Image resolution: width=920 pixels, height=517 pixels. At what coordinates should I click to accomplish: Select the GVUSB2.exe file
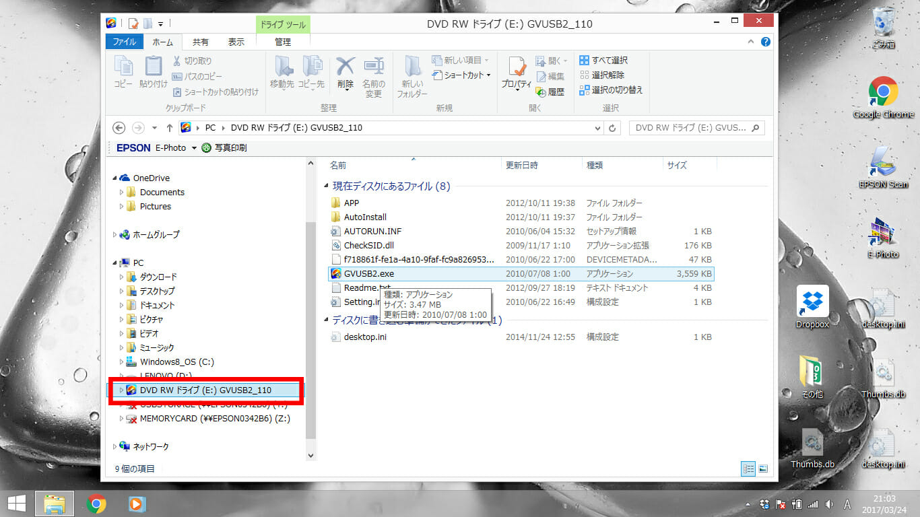pyautogui.click(x=521, y=273)
